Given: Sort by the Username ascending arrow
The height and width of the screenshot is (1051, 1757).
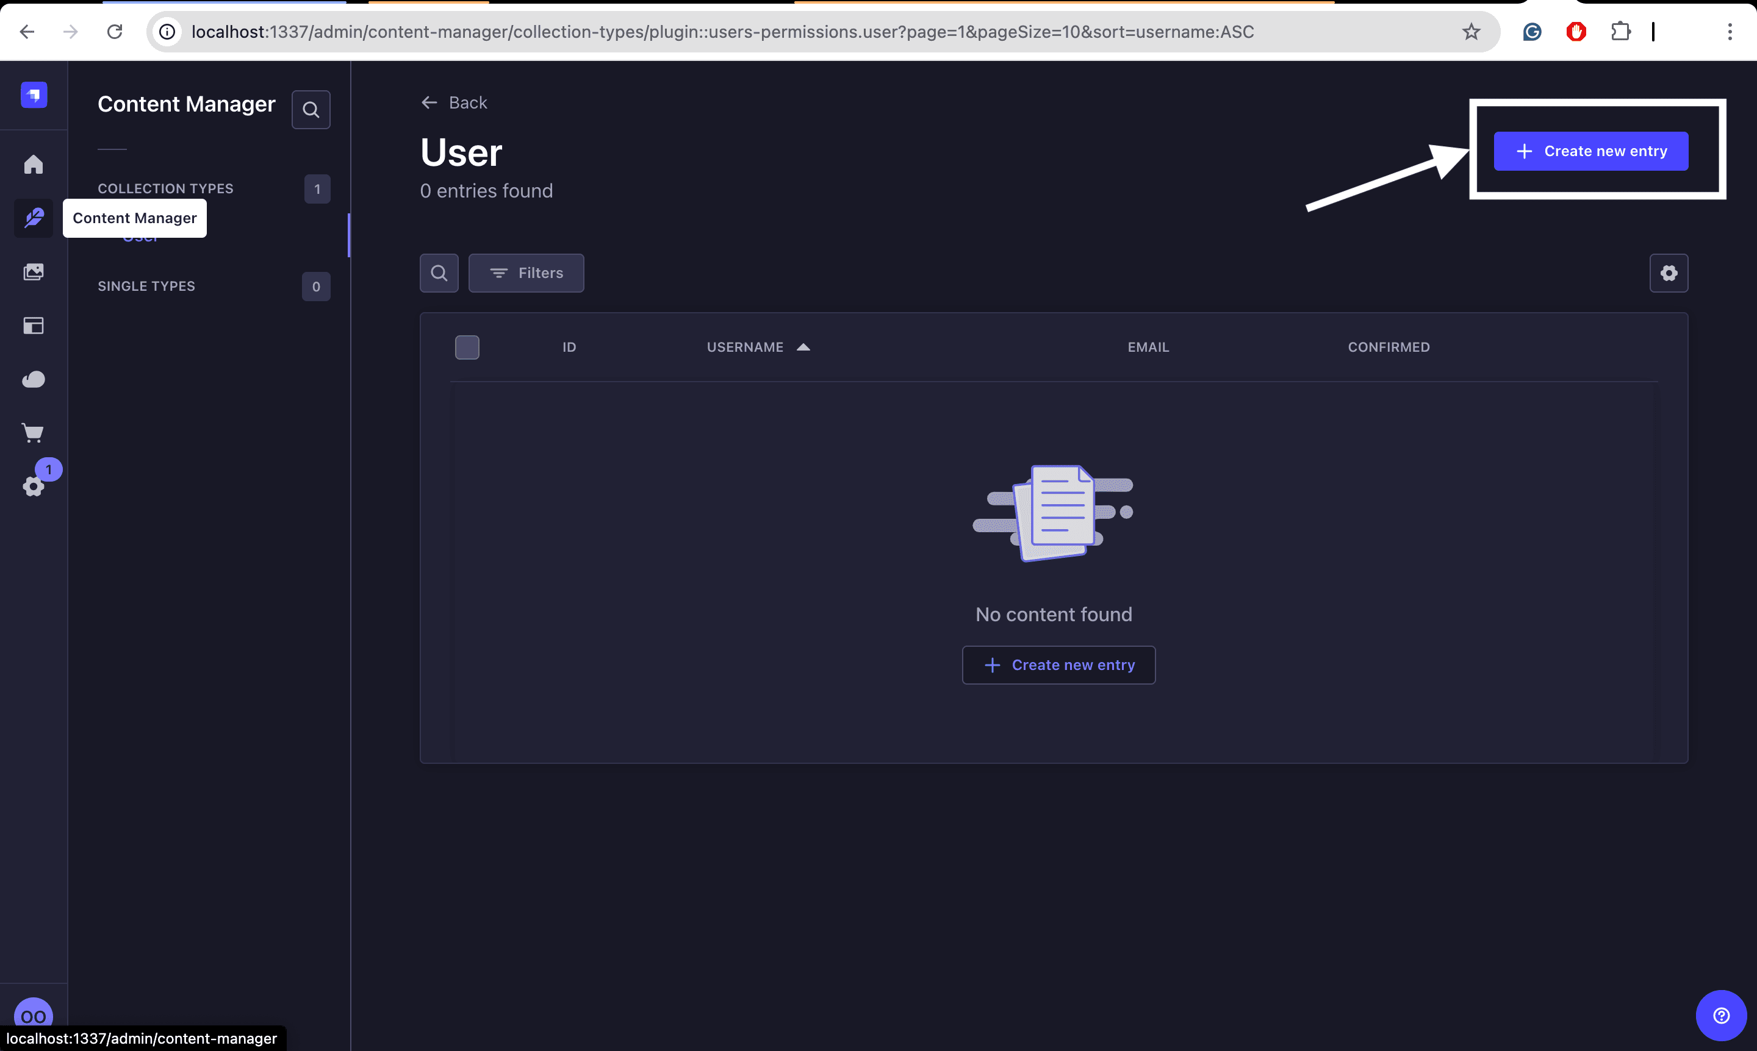Looking at the screenshot, I should coord(803,347).
